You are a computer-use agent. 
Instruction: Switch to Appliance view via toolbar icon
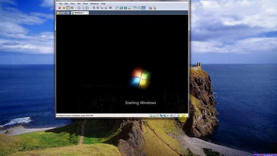139,8
